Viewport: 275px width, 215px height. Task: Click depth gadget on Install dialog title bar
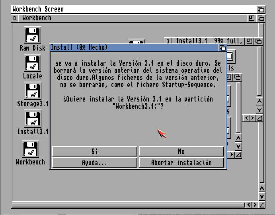222,48
